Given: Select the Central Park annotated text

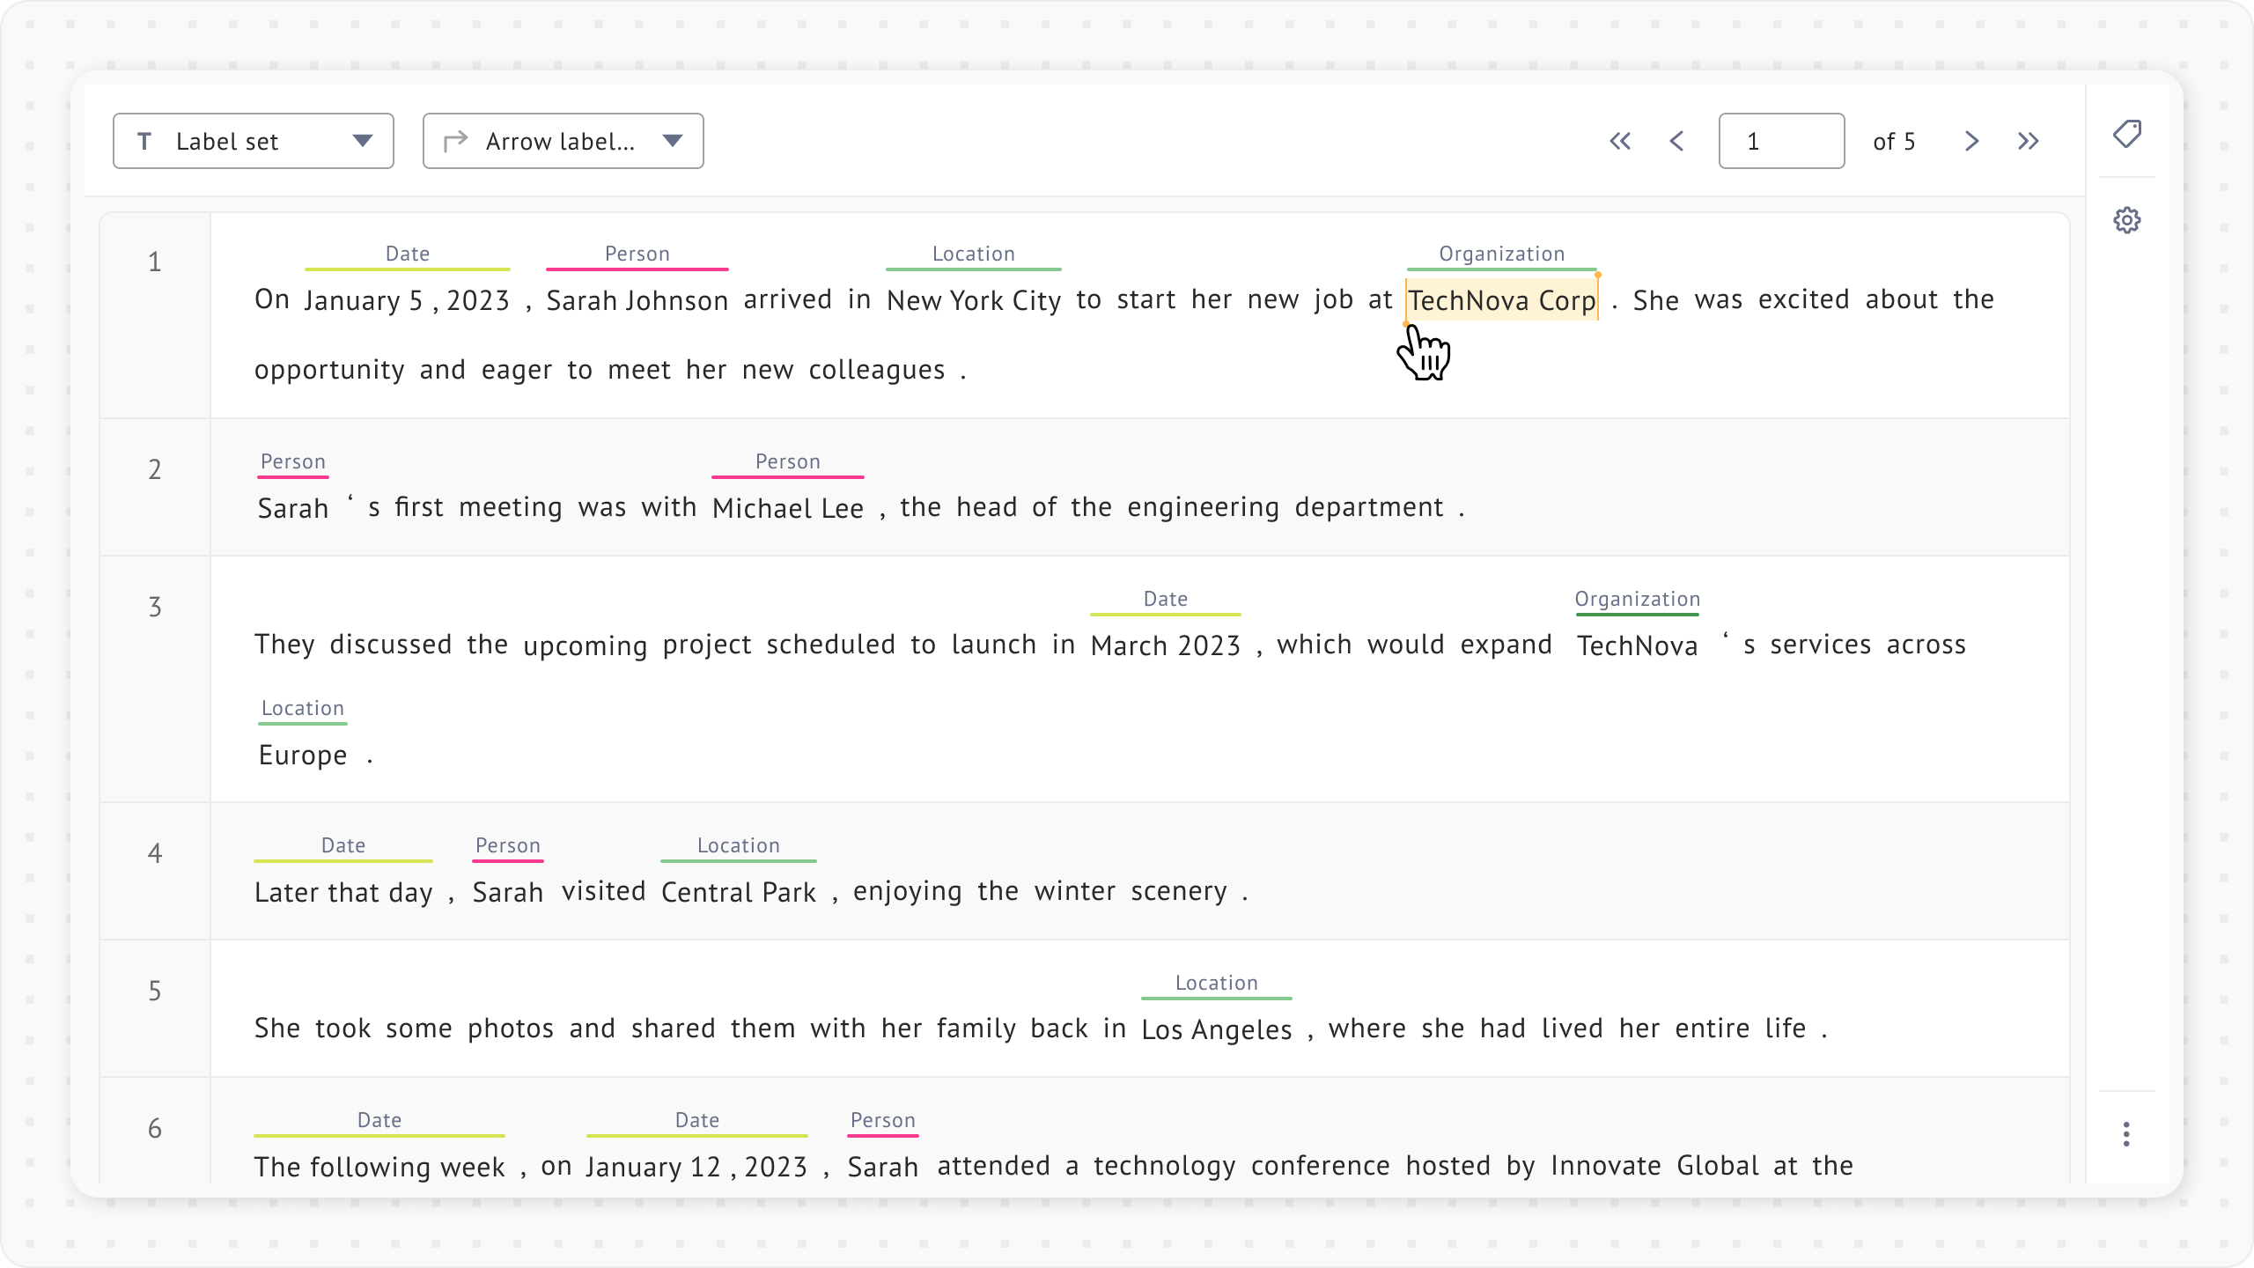Looking at the screenshot, I should [x=738, y=893].
